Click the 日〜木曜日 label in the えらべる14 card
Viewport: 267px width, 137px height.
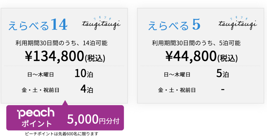pyautogui.click(x=40, y=74)
